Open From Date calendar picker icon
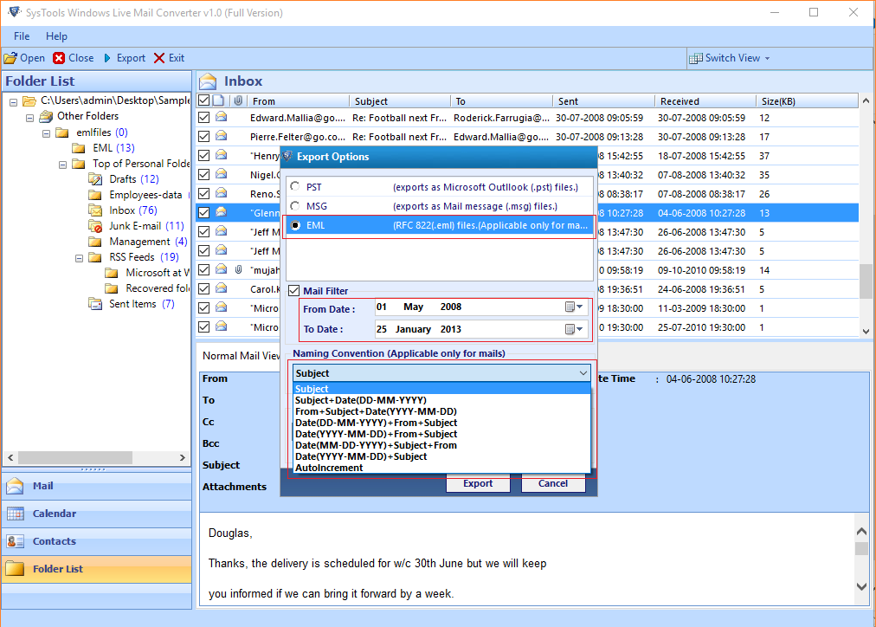 [x=574, y=307]
